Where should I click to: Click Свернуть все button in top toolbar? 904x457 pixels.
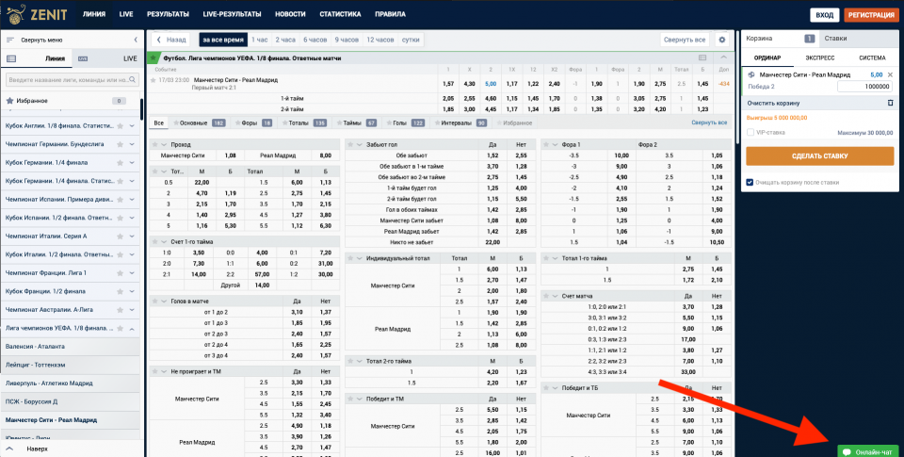pyautogui.click(x=685, y=40)
